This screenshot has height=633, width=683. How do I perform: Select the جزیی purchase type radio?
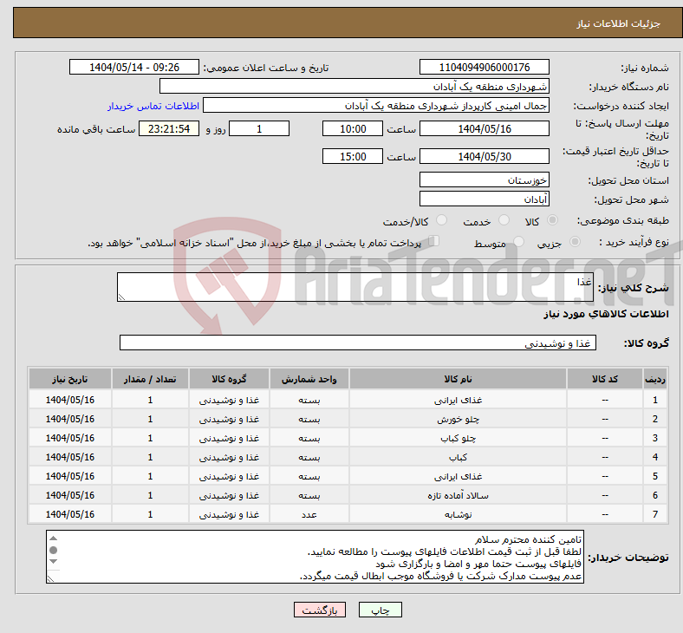(575, 241)
